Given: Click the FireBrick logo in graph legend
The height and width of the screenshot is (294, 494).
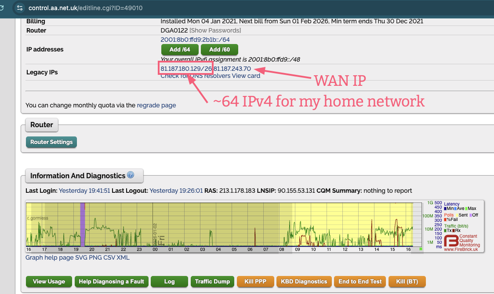Looking at the screenshot, I should 450,242.
